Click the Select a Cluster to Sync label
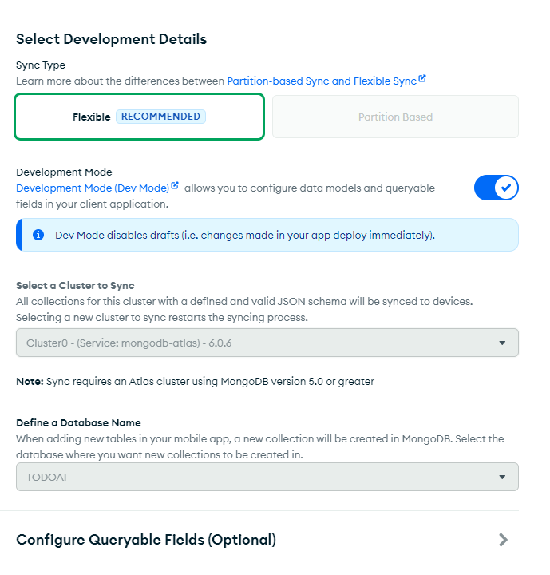This screenshot has height=575, width=550. click(x=75, y=285)
